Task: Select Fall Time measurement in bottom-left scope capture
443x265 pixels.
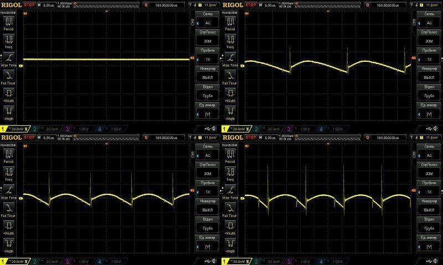Action: pyautogui.click(x=8, y=210)
